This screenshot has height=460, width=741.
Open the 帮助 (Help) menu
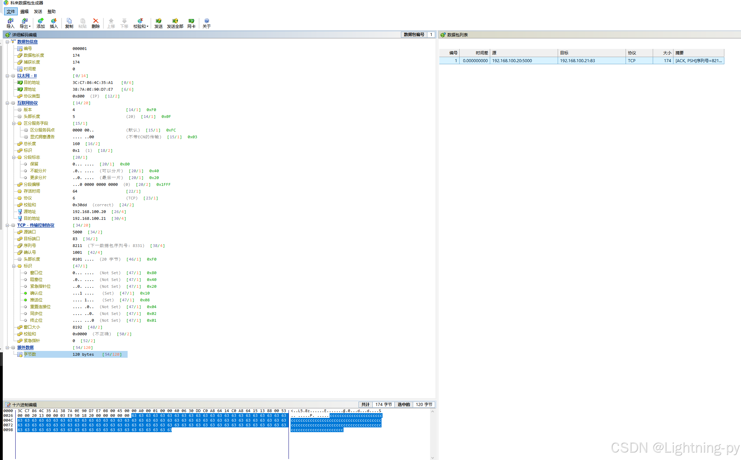point(51,12)
